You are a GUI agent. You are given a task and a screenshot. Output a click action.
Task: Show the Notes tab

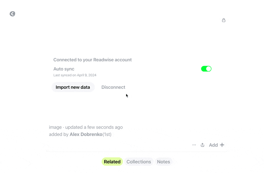click(x=163, y=162)
